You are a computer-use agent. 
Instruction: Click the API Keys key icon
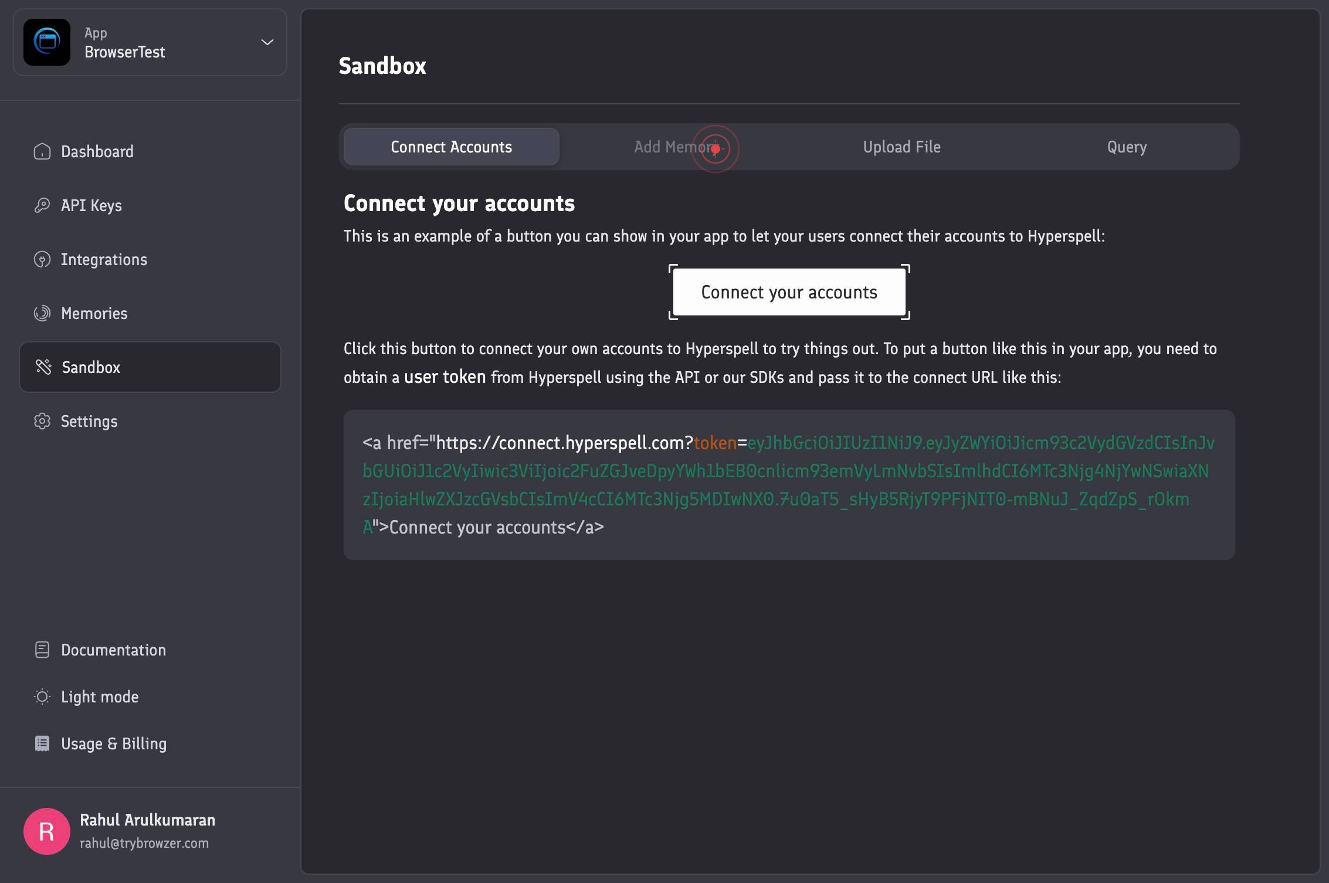[42, 205]
